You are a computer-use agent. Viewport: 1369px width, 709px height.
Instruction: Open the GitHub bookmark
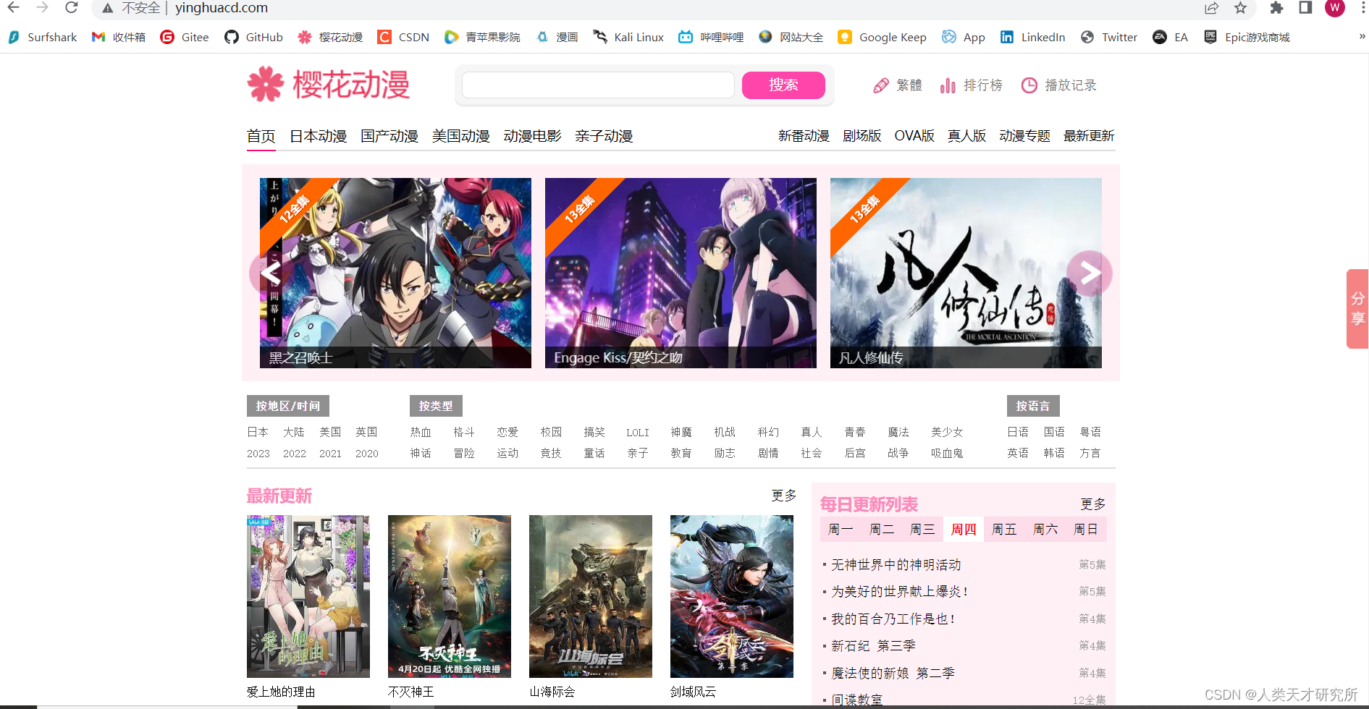click(x=253, y=37)
